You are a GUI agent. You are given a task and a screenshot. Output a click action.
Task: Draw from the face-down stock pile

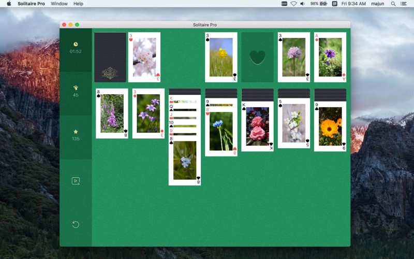110,57
